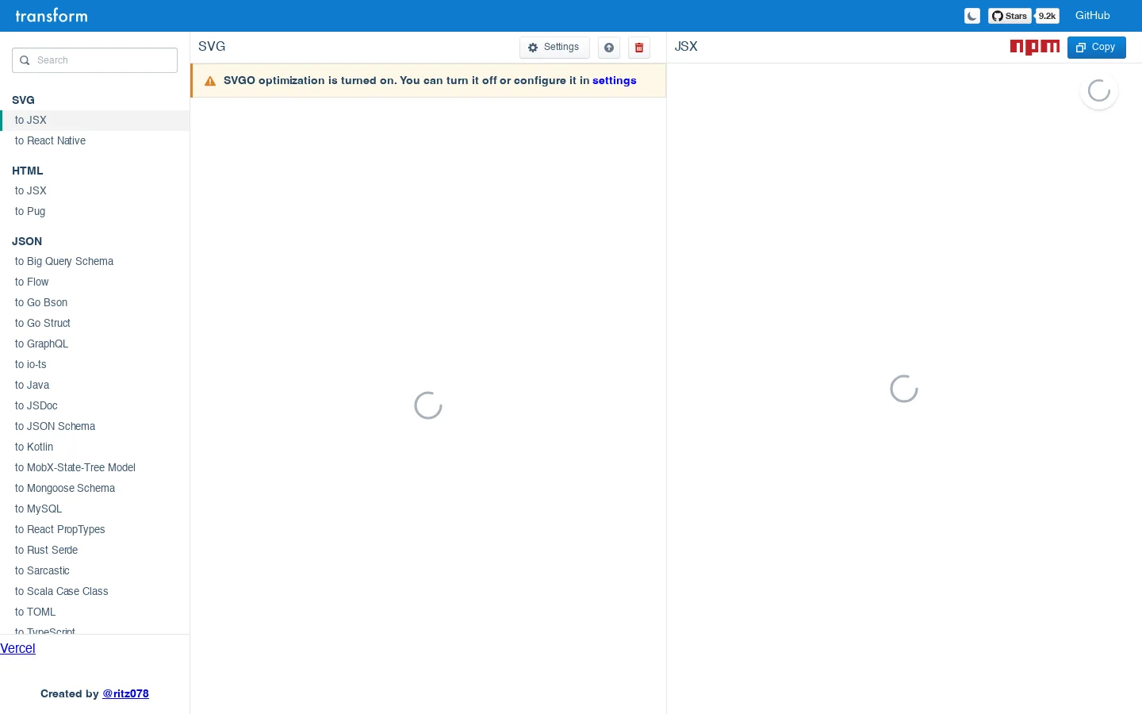1142x714 pixels.
Task: Click the SVGO warning triangle icon
Action: 210,81
